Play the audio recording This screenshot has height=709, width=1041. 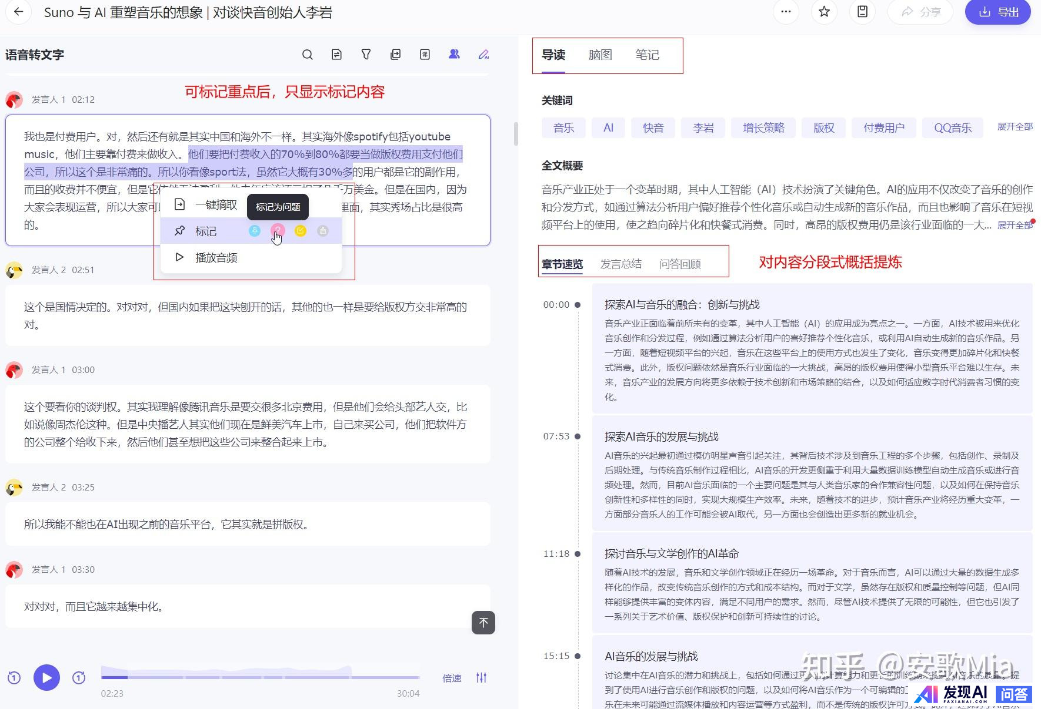[46, 677]
